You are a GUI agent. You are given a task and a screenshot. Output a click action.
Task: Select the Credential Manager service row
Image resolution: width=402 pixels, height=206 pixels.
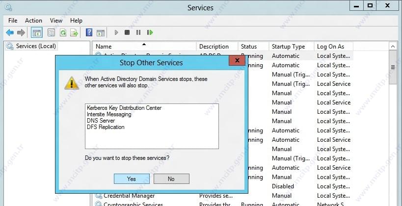[223, 196]
